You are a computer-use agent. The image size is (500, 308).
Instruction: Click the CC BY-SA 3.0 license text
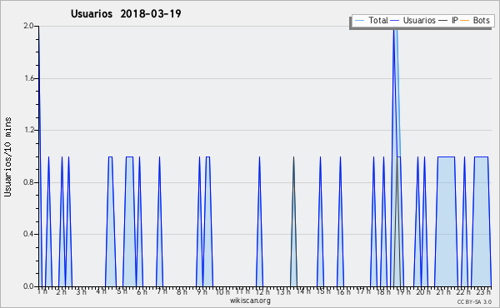474,301
